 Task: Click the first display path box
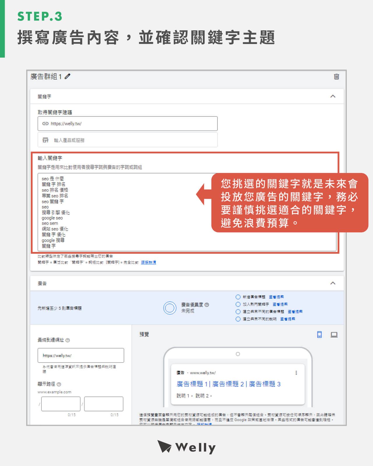coord(61,404)
